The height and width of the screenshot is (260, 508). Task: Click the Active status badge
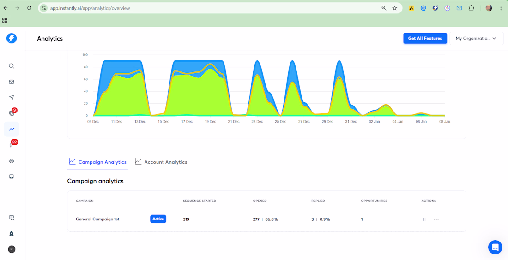point(158,219)
